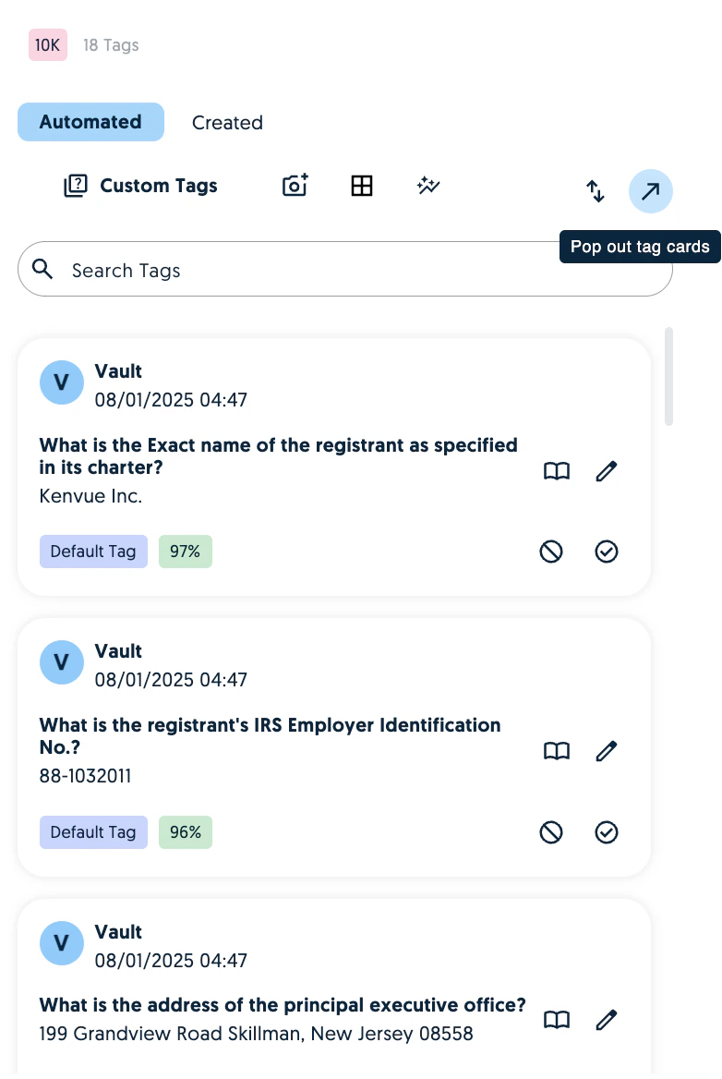Viewport: 722px width, 1079px height.
Task: Click the 10K document type badge
Action: coord(47,44)
